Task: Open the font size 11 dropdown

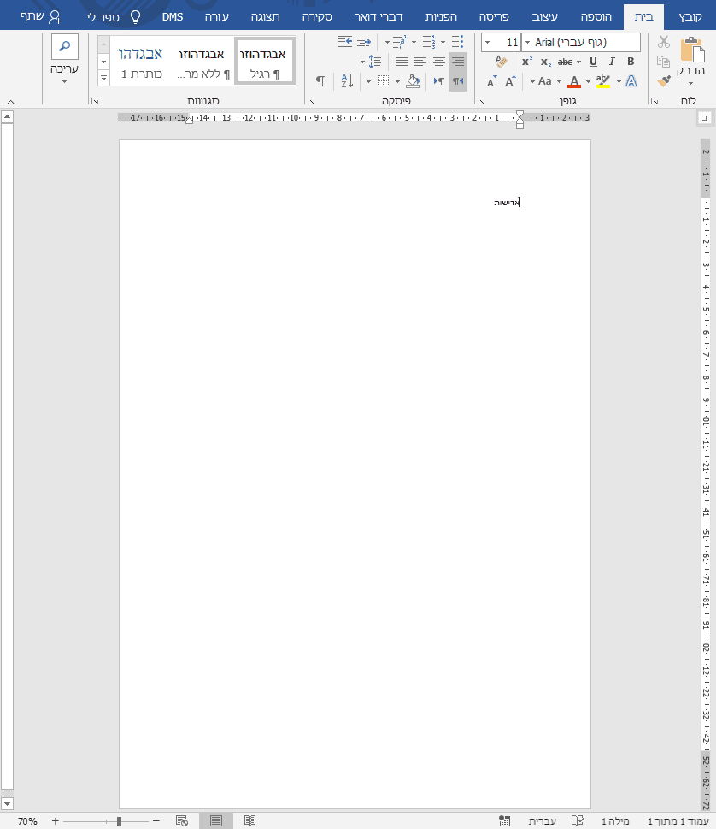Action: tap(487, 42)
